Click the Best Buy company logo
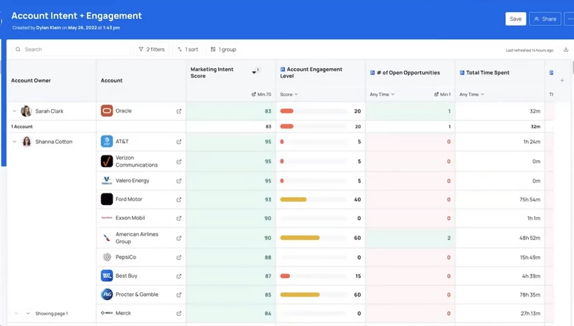The height and width of the screenshot is (326, 574). (x=107, y=276)
